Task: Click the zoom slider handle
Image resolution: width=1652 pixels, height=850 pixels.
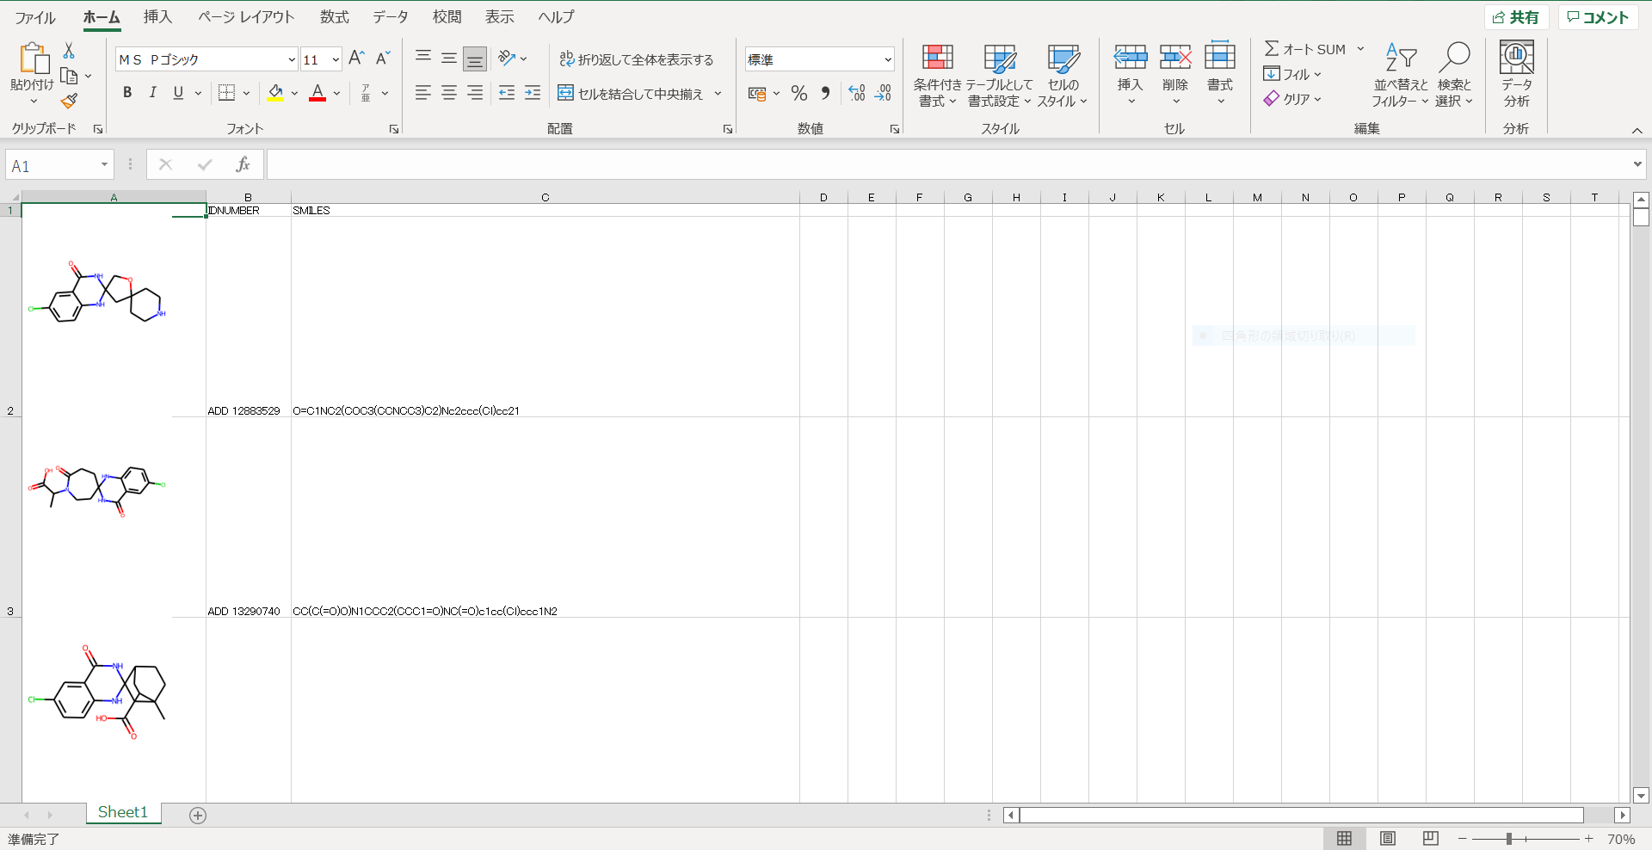Action: 1509,839
